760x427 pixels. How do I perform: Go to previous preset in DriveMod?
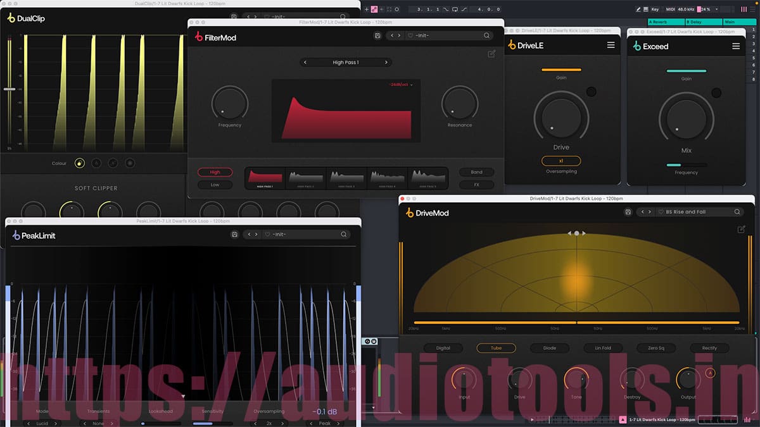[x=642, y=212]
